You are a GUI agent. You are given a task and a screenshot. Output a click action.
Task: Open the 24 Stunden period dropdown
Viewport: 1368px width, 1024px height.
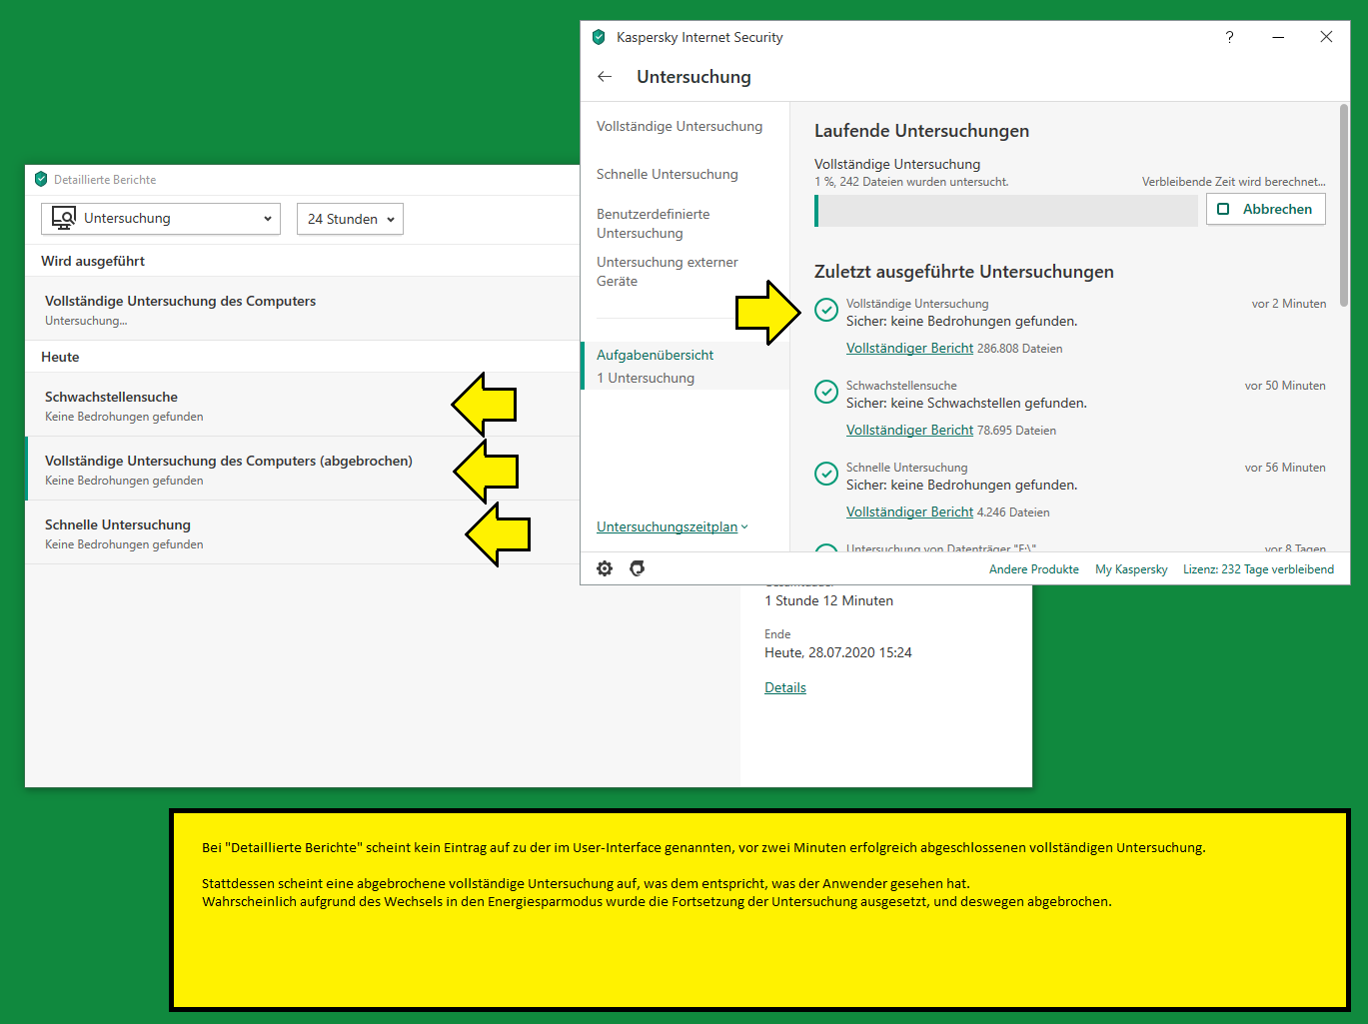pos(350,219)
